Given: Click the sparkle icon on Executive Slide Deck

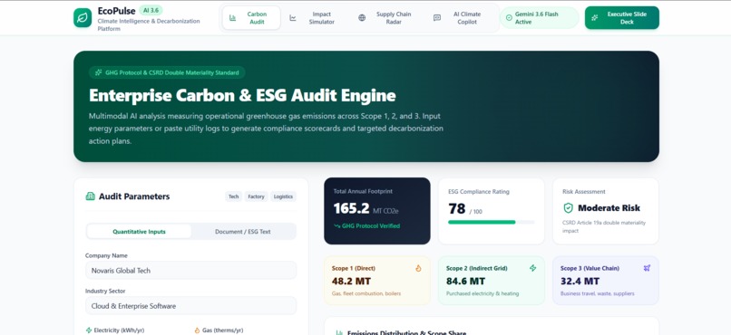Looking at the screenshot, I should tap(594, 18).
